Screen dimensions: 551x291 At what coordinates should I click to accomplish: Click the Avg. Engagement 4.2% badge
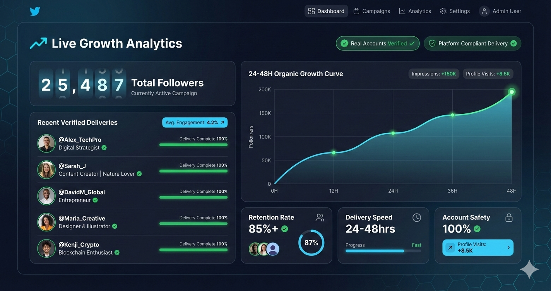(x=195, y=122)
